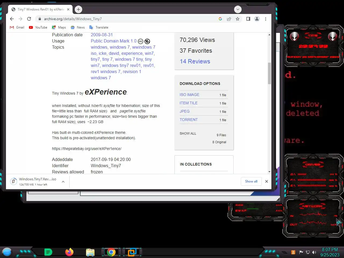This screenshot has width=344, height=258.
Task: Open the Action Center flag tray icon
Action: [x=301, y=252]
